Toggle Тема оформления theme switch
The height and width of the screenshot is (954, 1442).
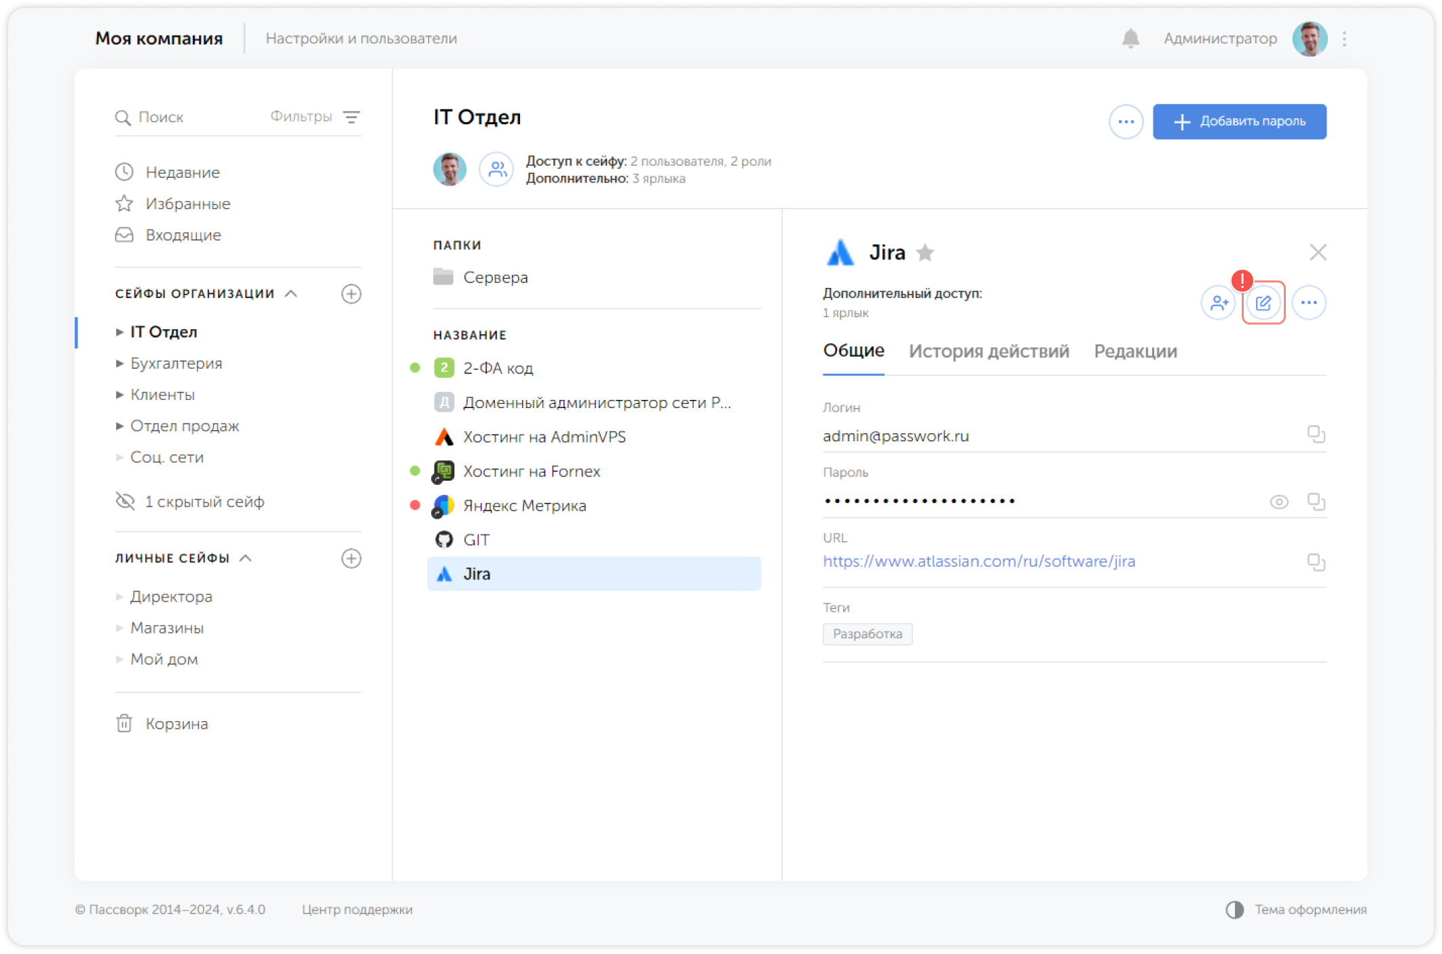point(1234,910)
